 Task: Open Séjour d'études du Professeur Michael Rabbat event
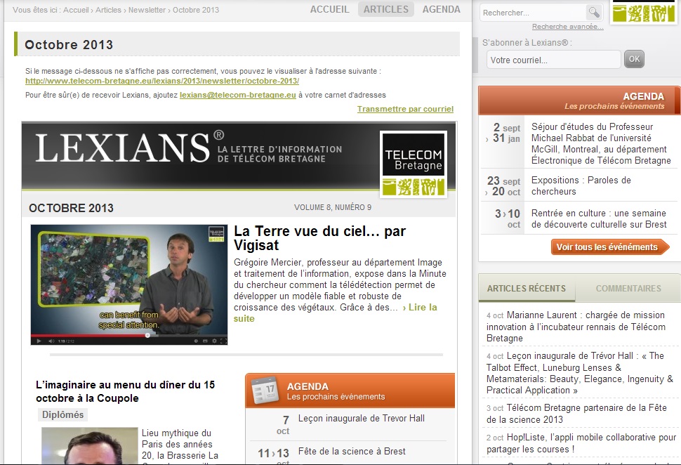click(x=601, y=143)
